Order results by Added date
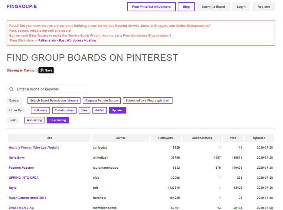Image resolution: width=283 pixels, height=210 pixels. click(99, 110)
